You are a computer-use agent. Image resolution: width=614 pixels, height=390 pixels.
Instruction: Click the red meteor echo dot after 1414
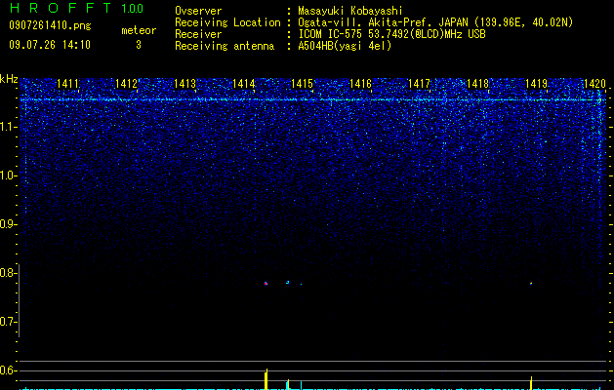coord(266,283)
